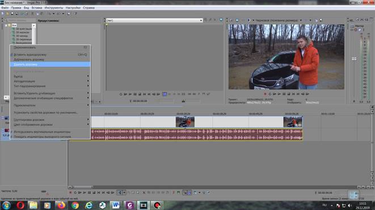Choose Rename (F2) in the context menu
The height and width of the screenshot is (210, 375).
[x=50, y=48]
